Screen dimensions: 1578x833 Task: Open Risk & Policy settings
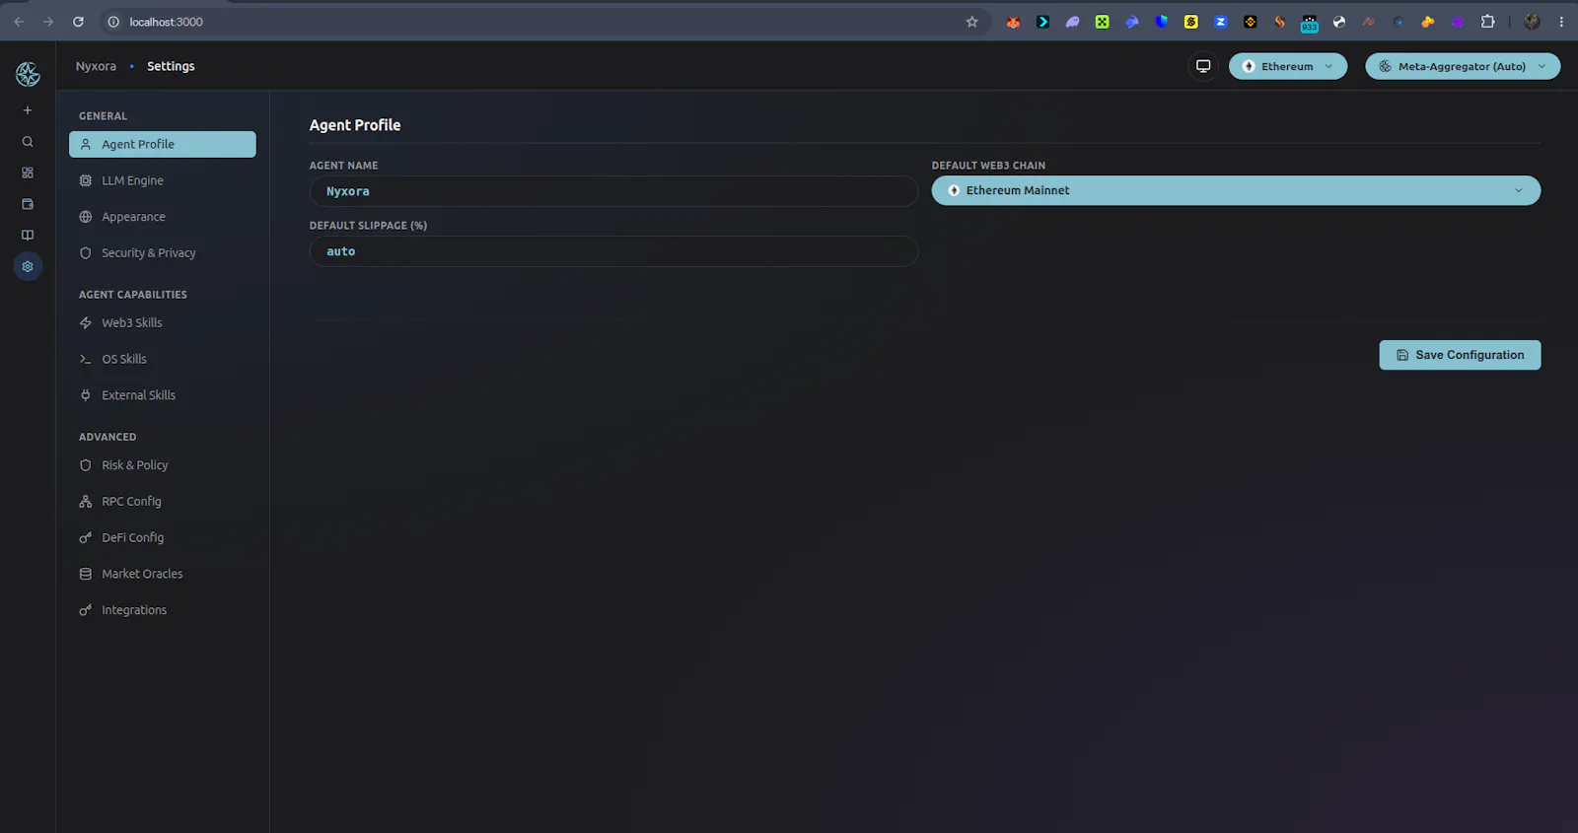163,465
